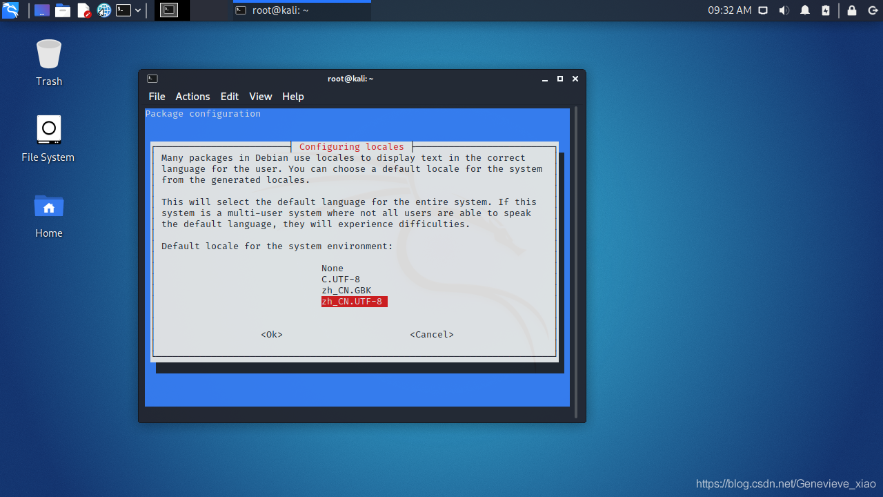Select the None locale option
This screenshot has width=883, height=497.
(333, 269)
